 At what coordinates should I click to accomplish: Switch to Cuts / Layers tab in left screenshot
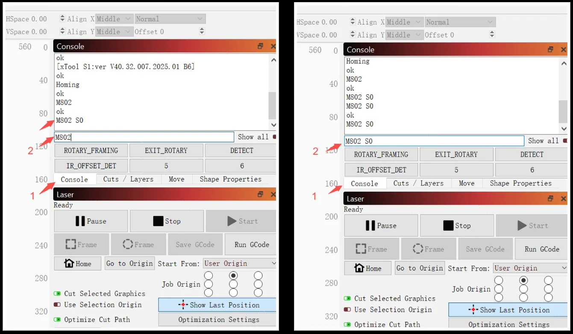pyautogui.click(x=128, y=179)
